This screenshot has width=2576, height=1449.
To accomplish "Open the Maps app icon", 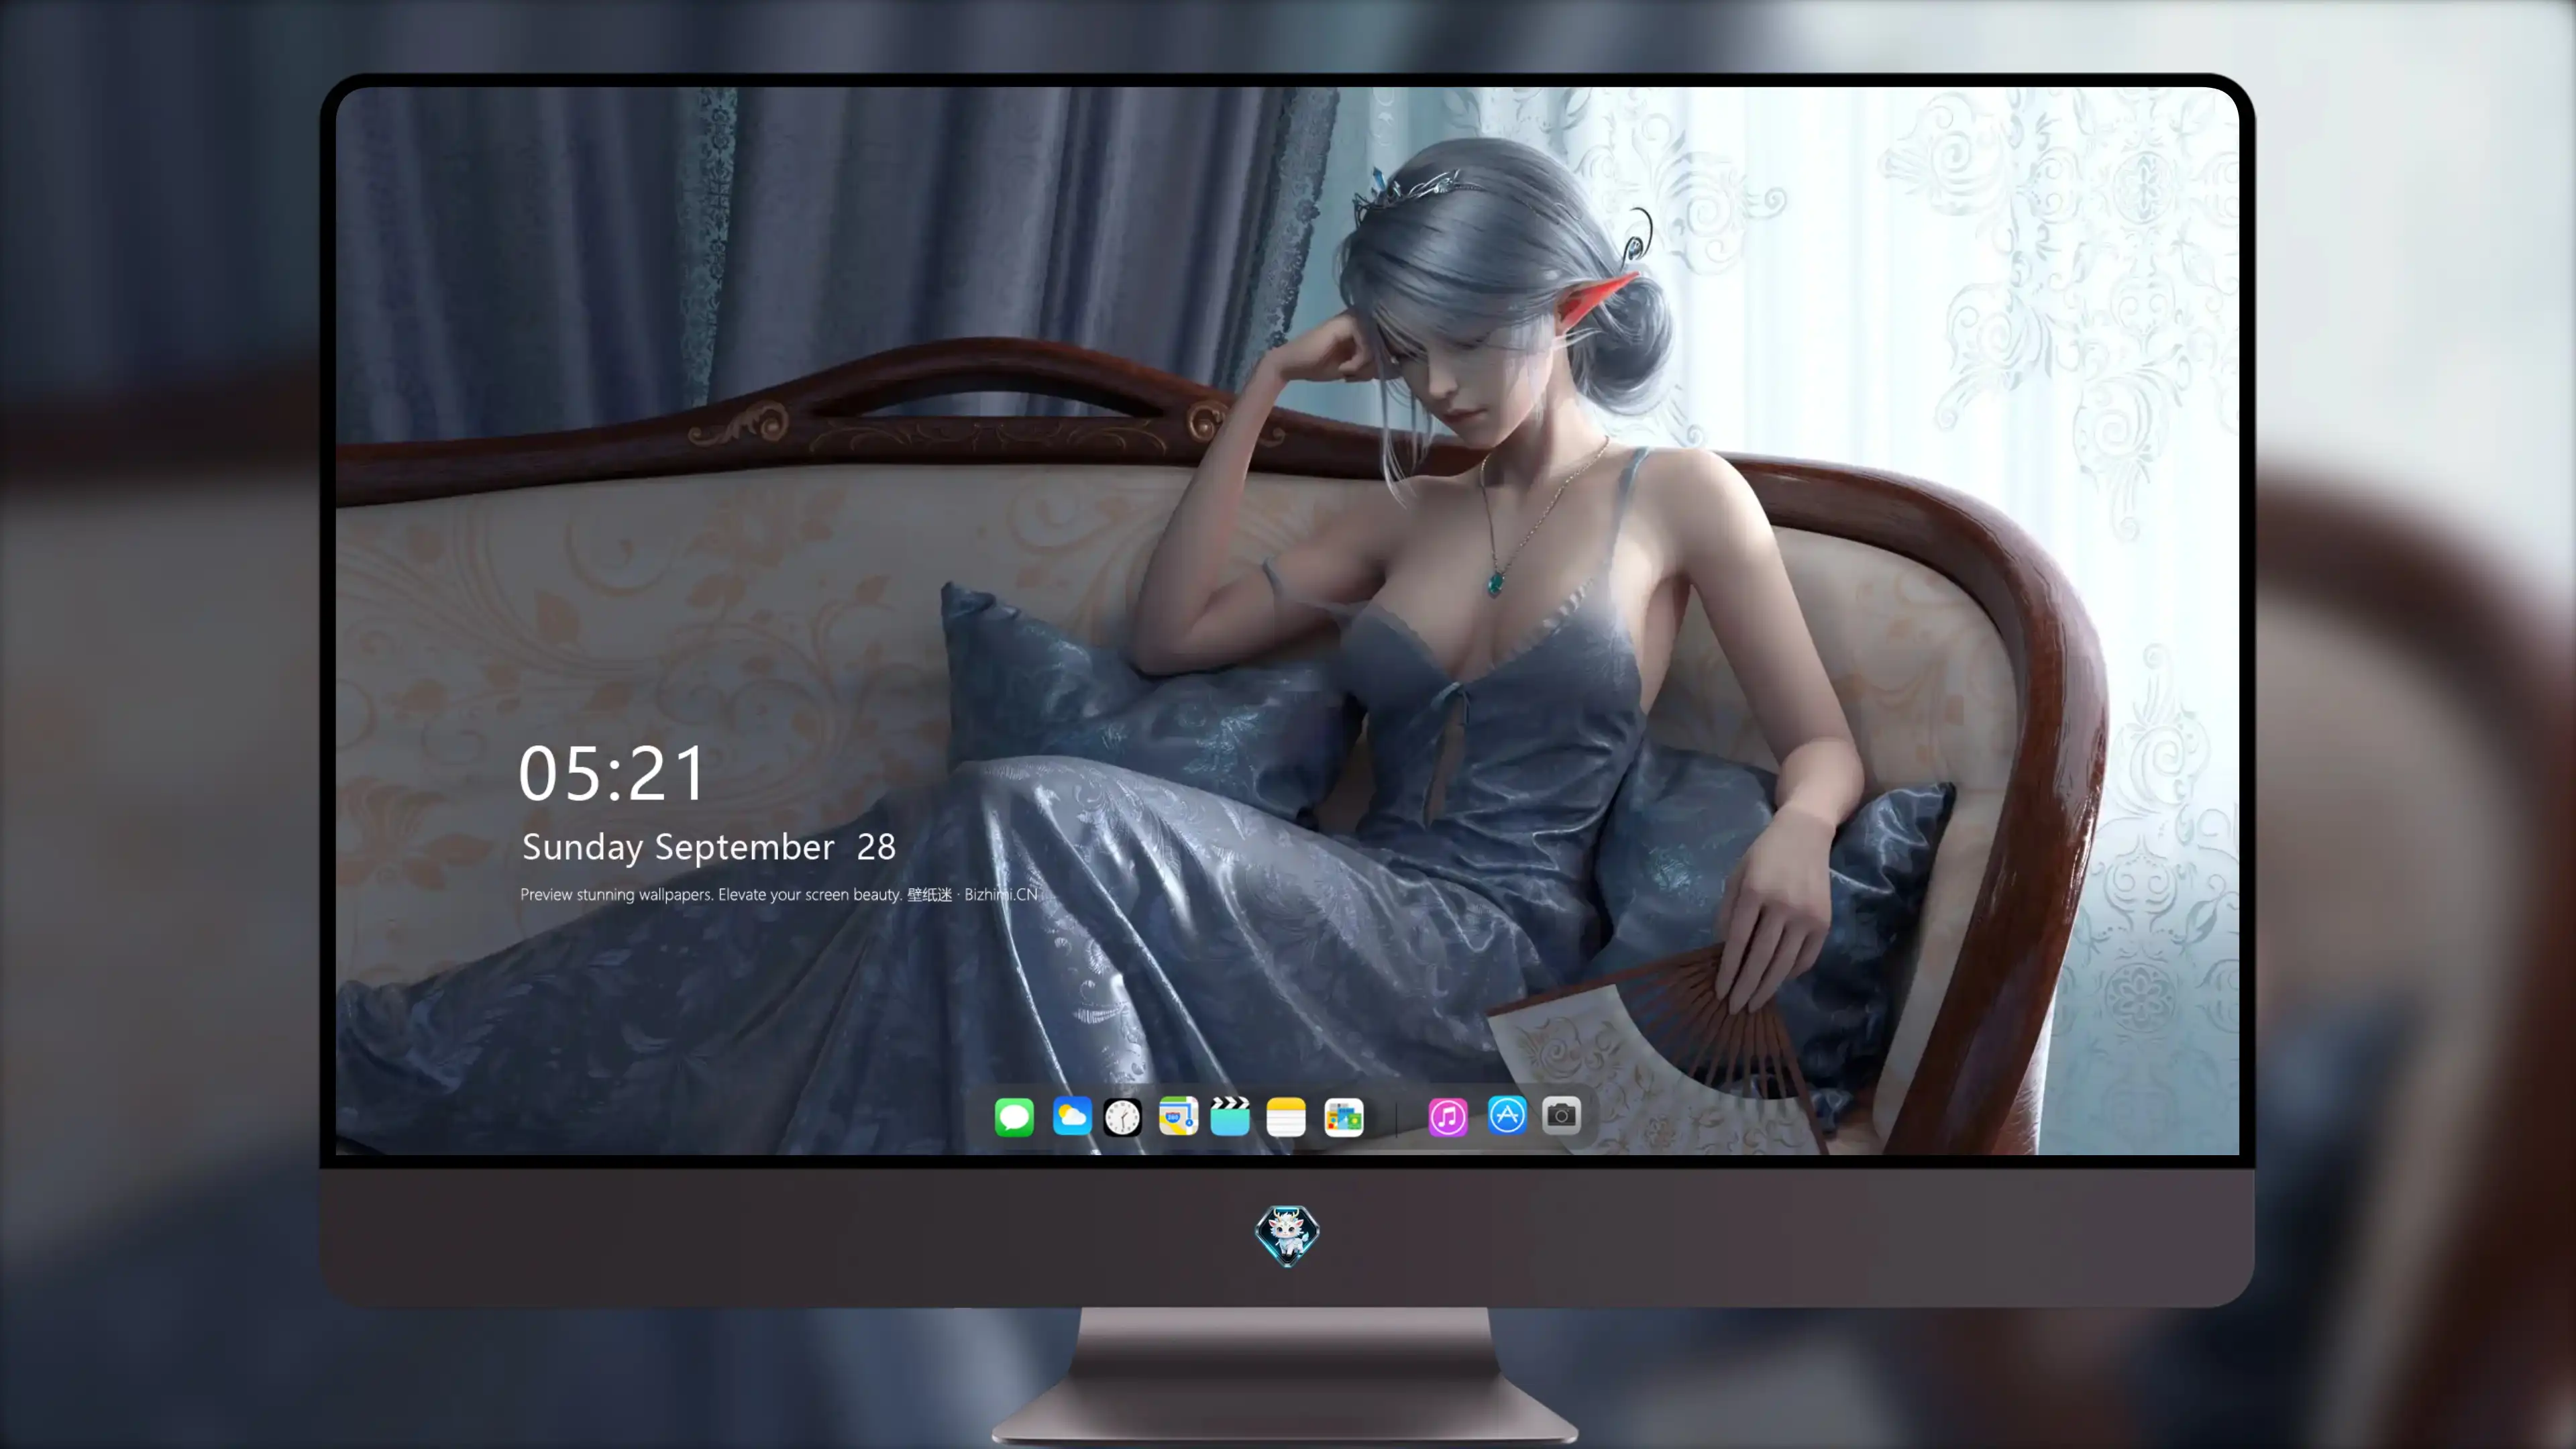I will (x=1178, y=1116).
